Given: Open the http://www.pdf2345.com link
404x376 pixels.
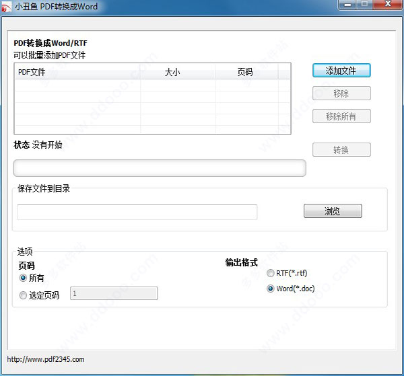Looking at the screenshot, I should [46, 359].
